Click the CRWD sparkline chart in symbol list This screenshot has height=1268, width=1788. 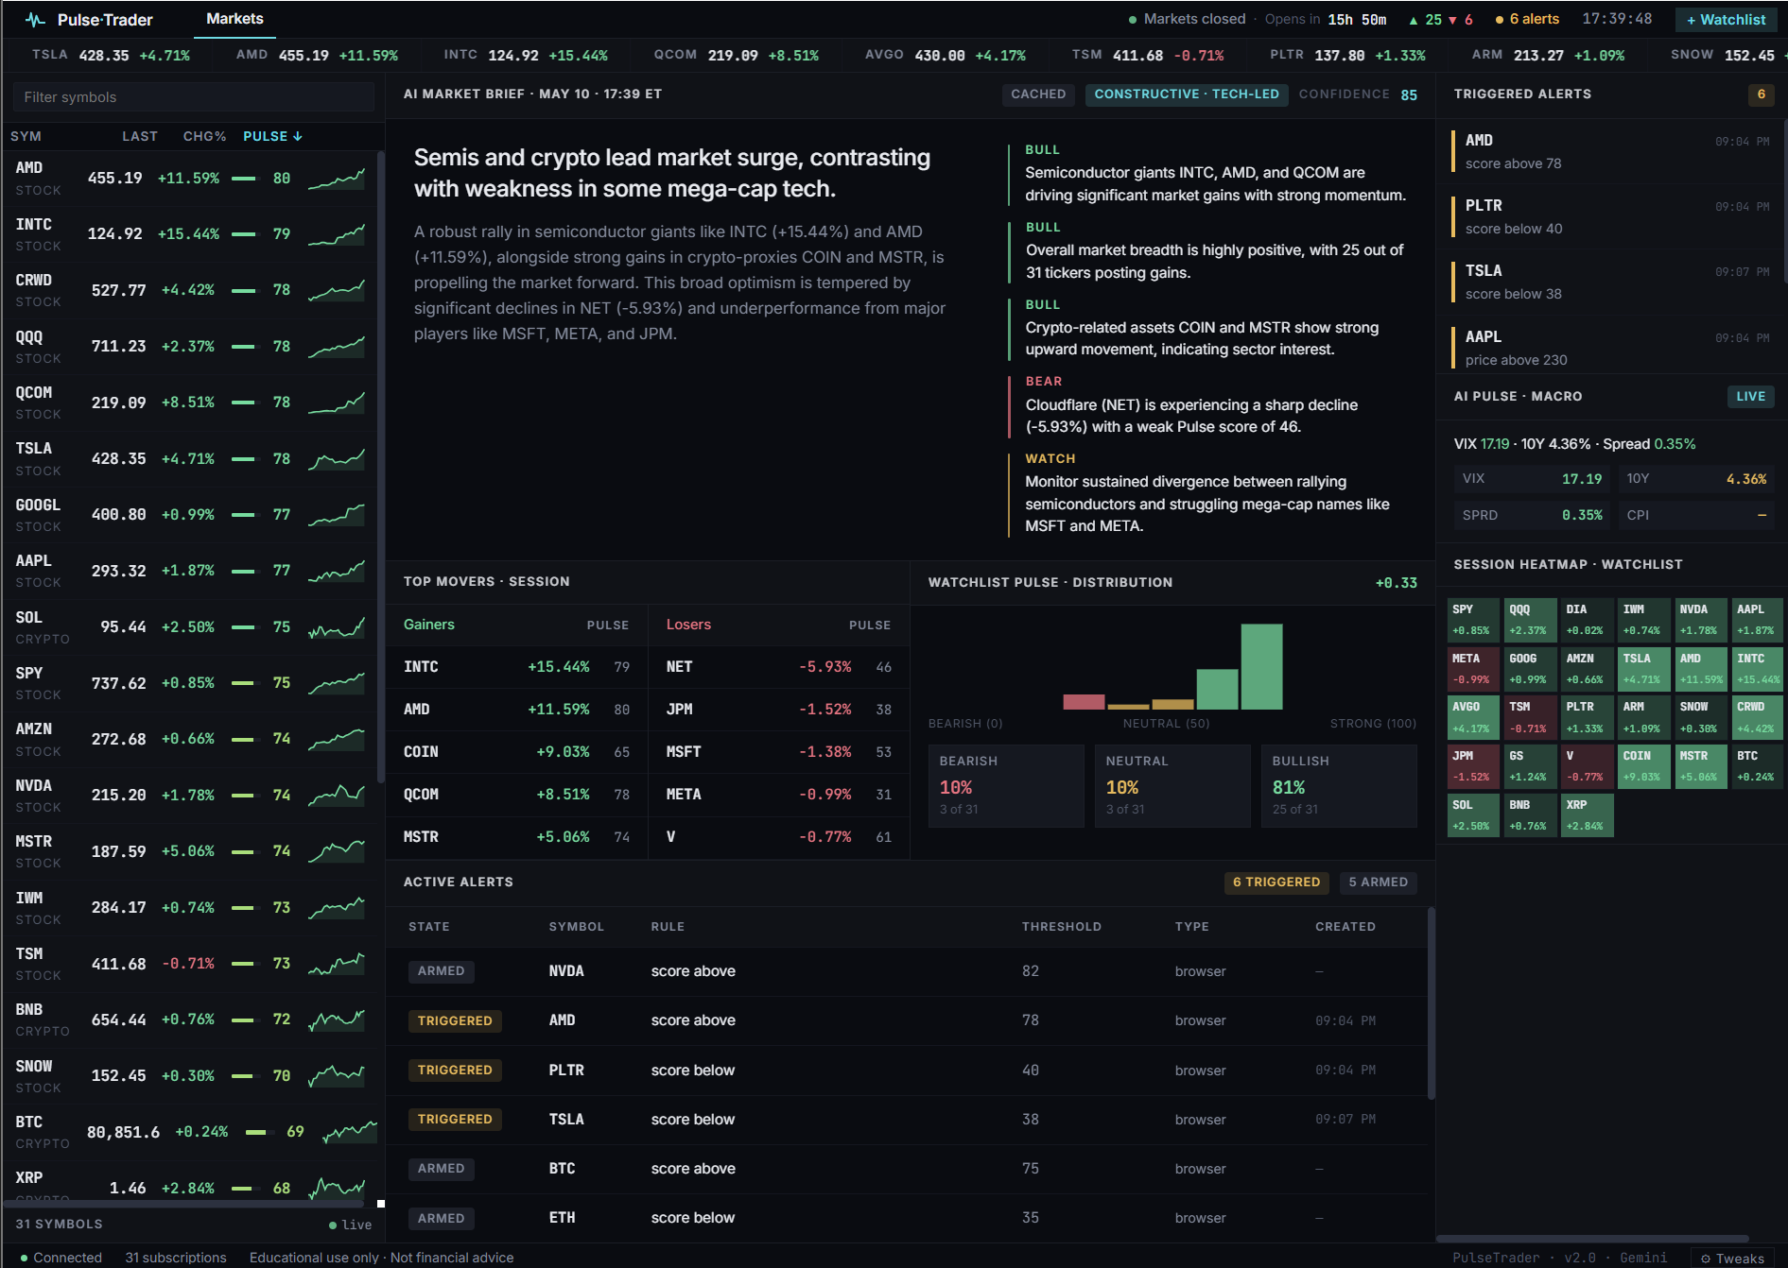(x=337, y=290)
